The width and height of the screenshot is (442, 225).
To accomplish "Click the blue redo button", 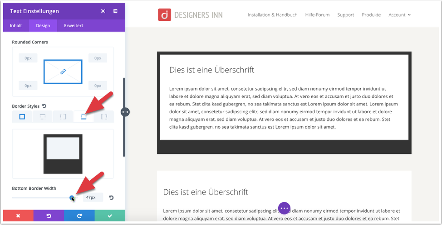I will (79, 215).
